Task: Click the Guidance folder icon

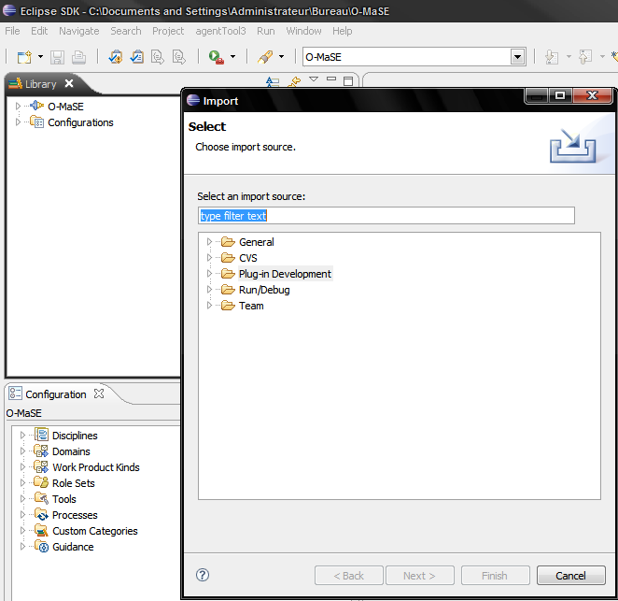Action: 41,546
